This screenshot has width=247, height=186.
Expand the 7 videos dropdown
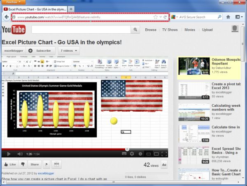click(x=69, y=51)
